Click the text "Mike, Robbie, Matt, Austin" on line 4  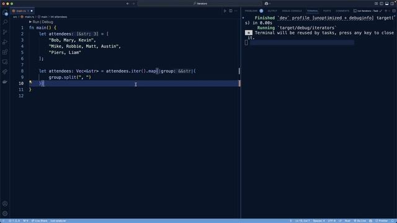point(84,46)
